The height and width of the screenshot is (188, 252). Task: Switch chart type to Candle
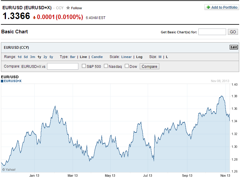coord(97,57)
